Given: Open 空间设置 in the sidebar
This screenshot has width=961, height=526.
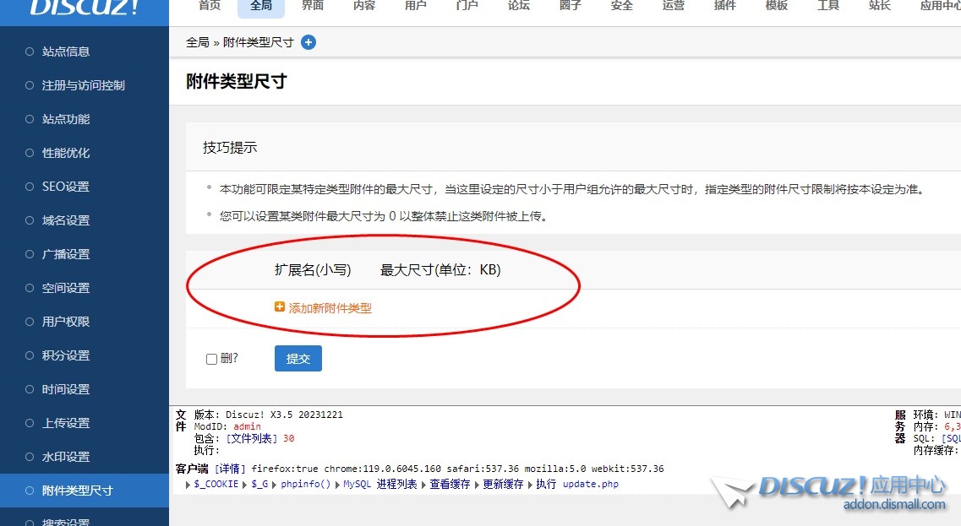Looking at the screenshot, I should (x=66, y=287).
